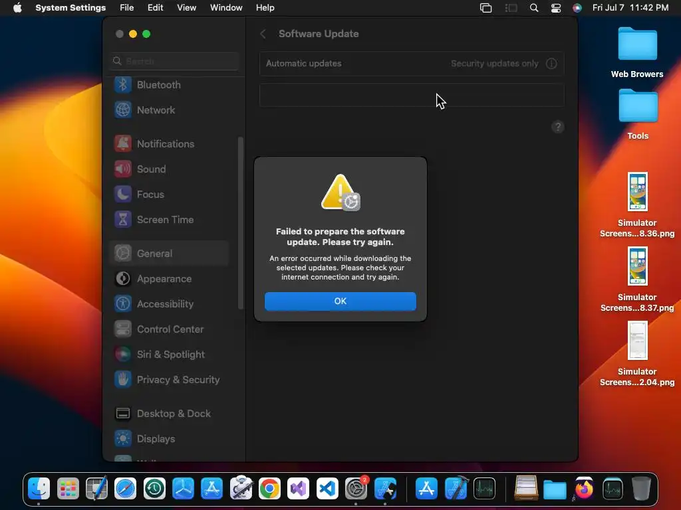Screen dimensions: 681x510
Task: Select General in the sidebar
Action: coord(170,253)
